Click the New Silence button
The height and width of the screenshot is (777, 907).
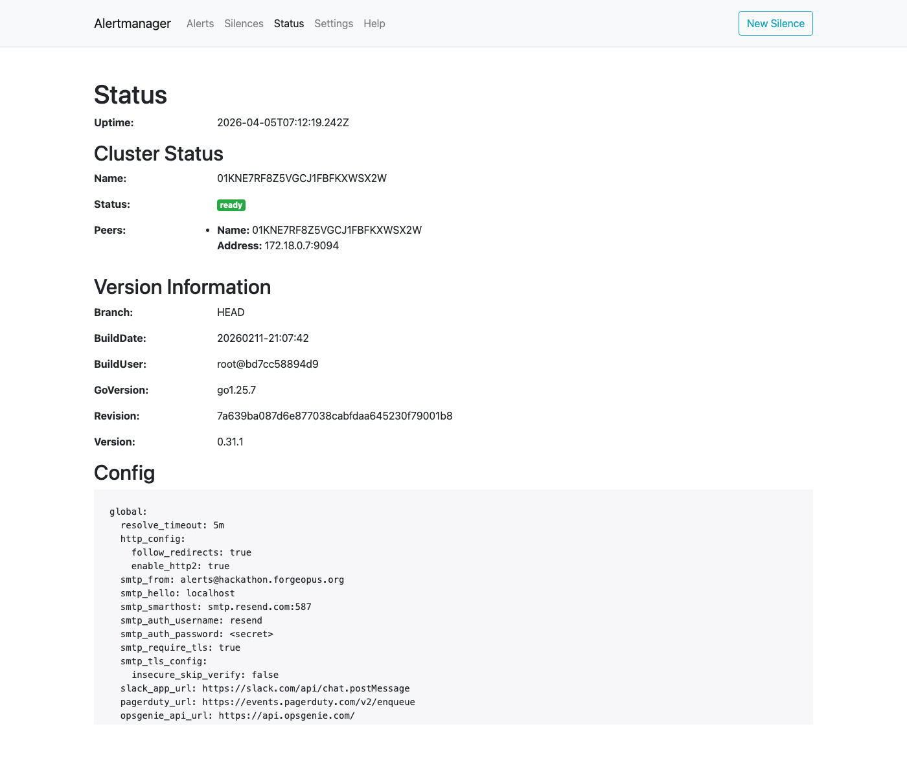775,23
